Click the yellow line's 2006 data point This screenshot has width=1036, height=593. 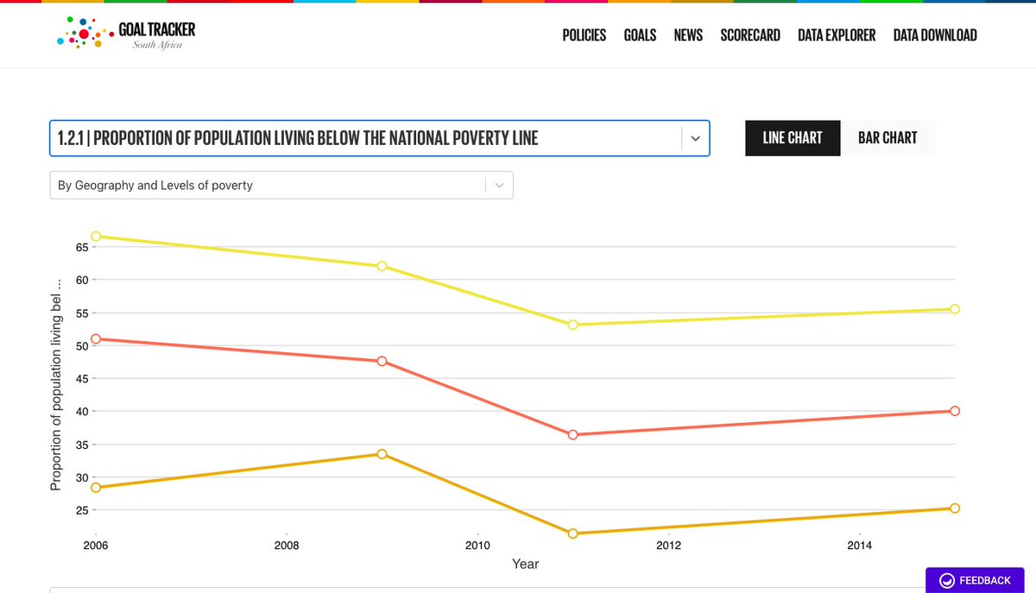coord(96,235)
